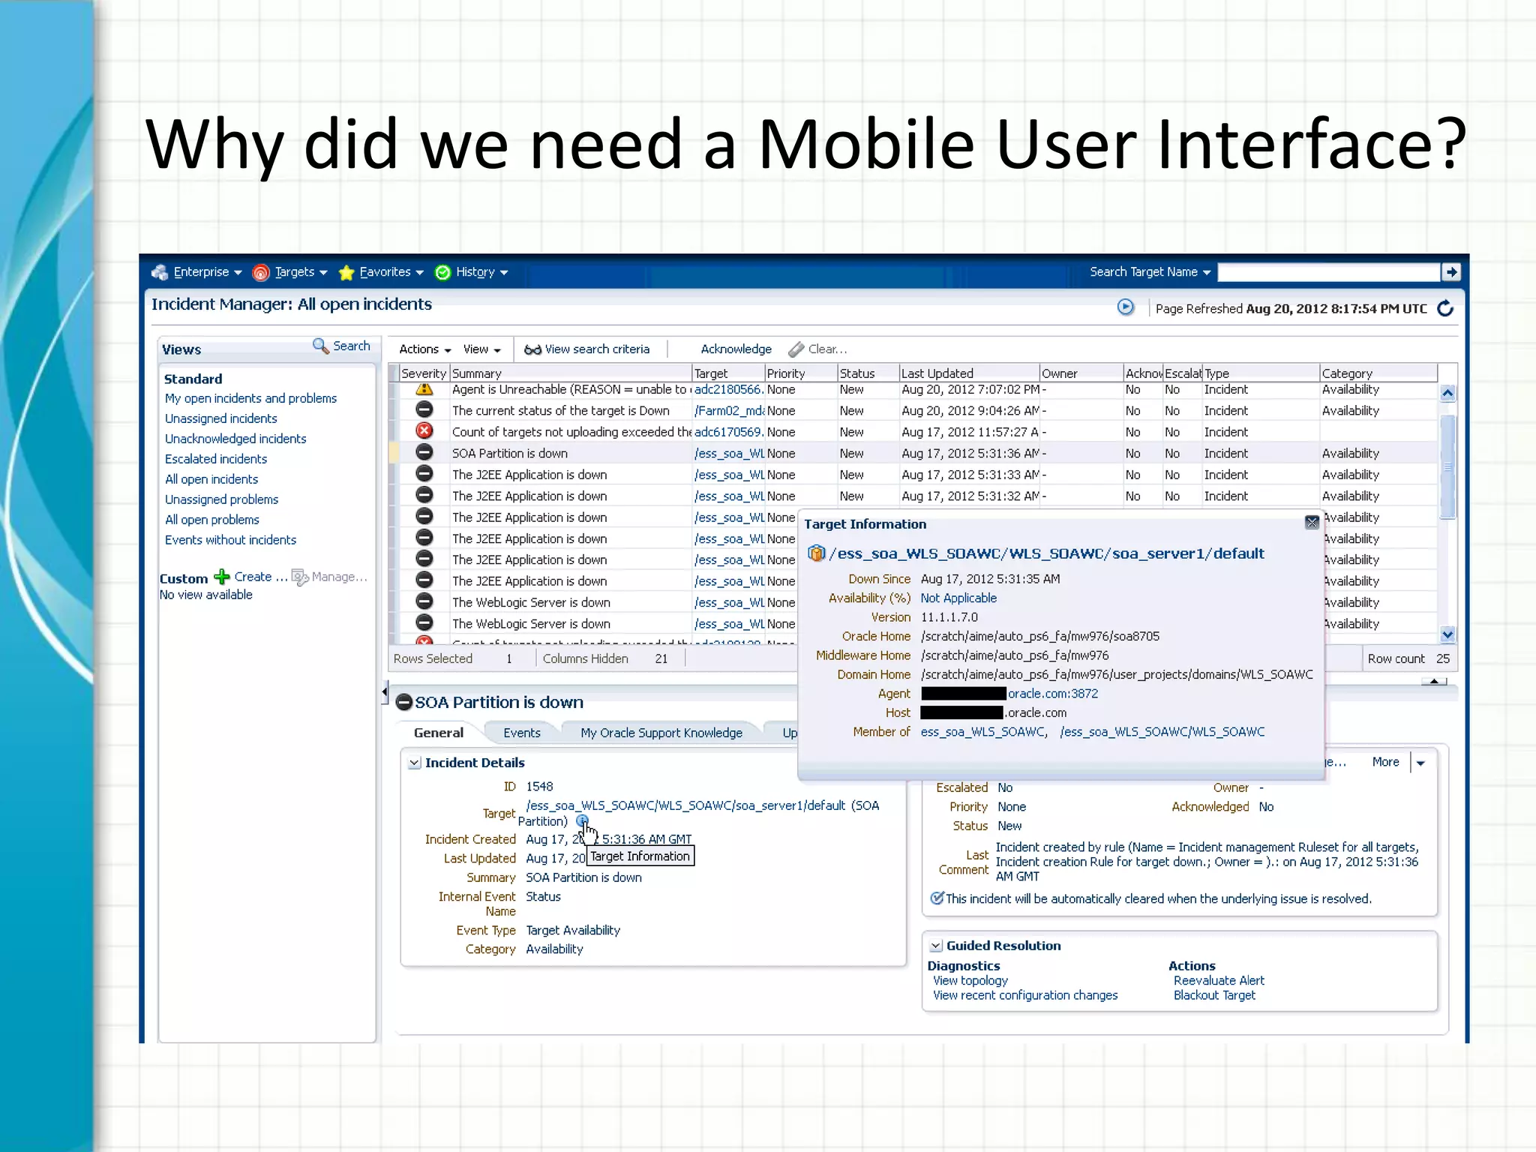Open the More dropdown arrow
Screen dimensions: 1536x1152
(x=1420, y=763)
